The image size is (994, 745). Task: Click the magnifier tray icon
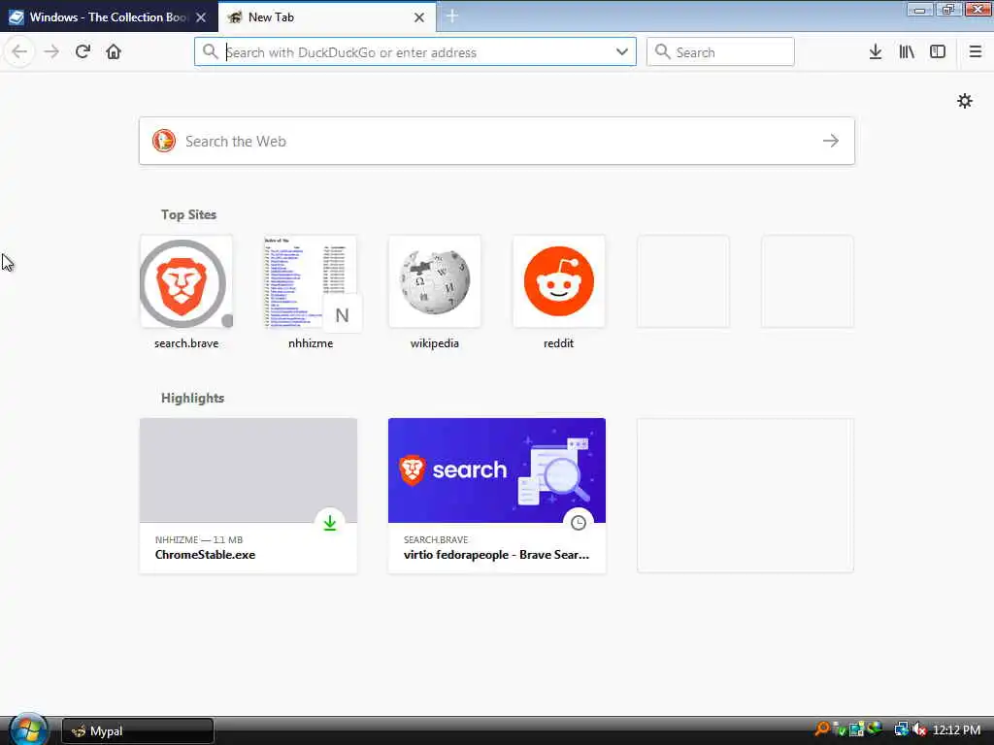(x=822, y=729)
